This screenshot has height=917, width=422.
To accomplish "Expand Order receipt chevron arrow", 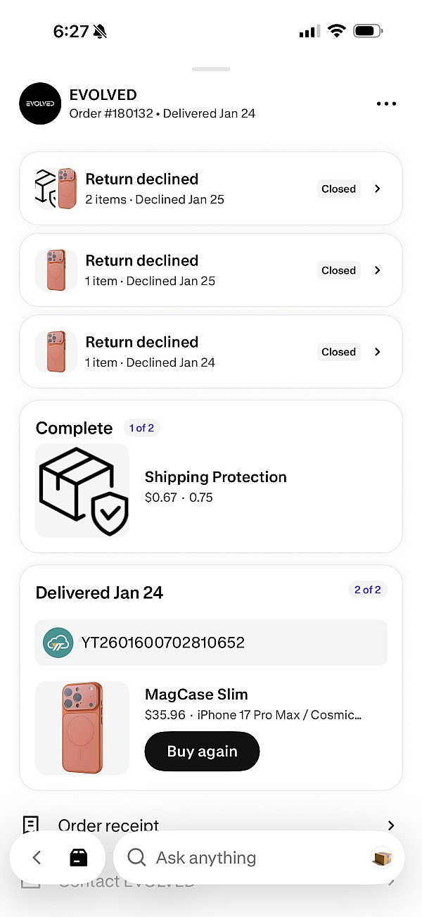I will click(391, 825).
